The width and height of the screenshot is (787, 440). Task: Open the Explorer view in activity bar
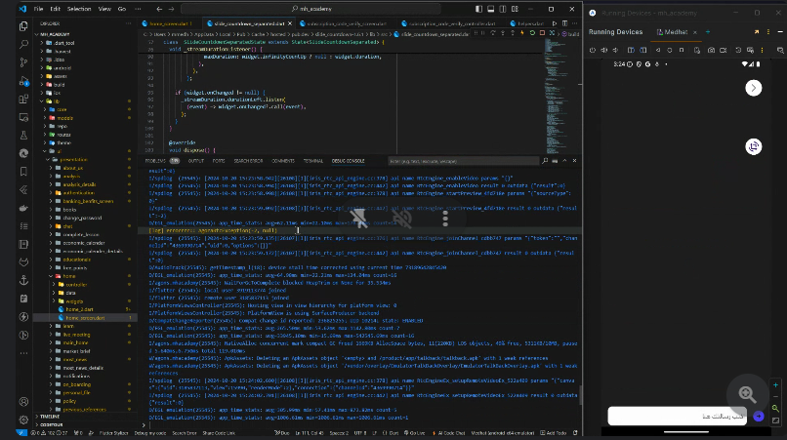(x=23, y=26)
